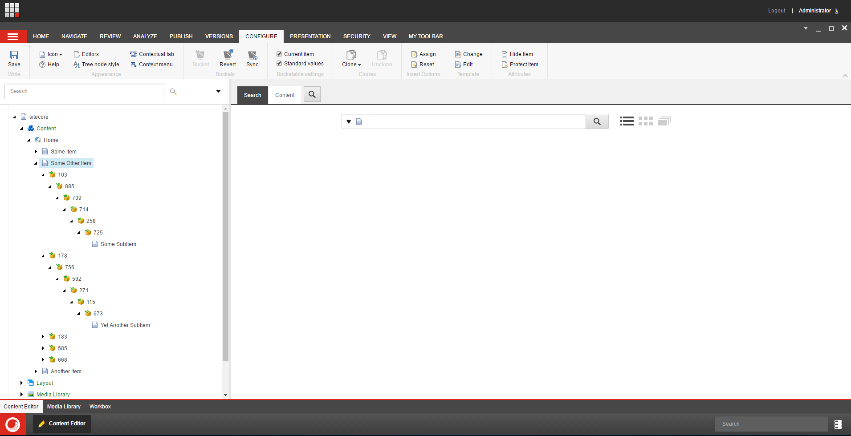
Task: Click the Revert bucket icon
Action: (228, 55)
